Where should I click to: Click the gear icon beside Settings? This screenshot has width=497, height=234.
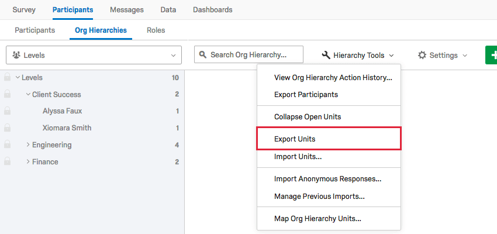422,55
